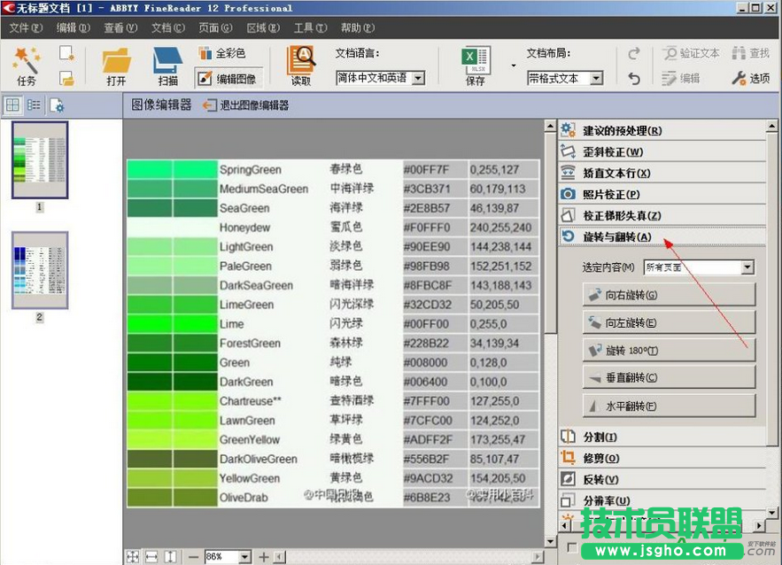Open the 页面 menu

(x=213, y=27)
